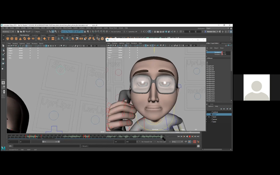Click the four-pane layout icon in the toolbox
This screenshot has width=280, height=175.
(x=3, y=87)
